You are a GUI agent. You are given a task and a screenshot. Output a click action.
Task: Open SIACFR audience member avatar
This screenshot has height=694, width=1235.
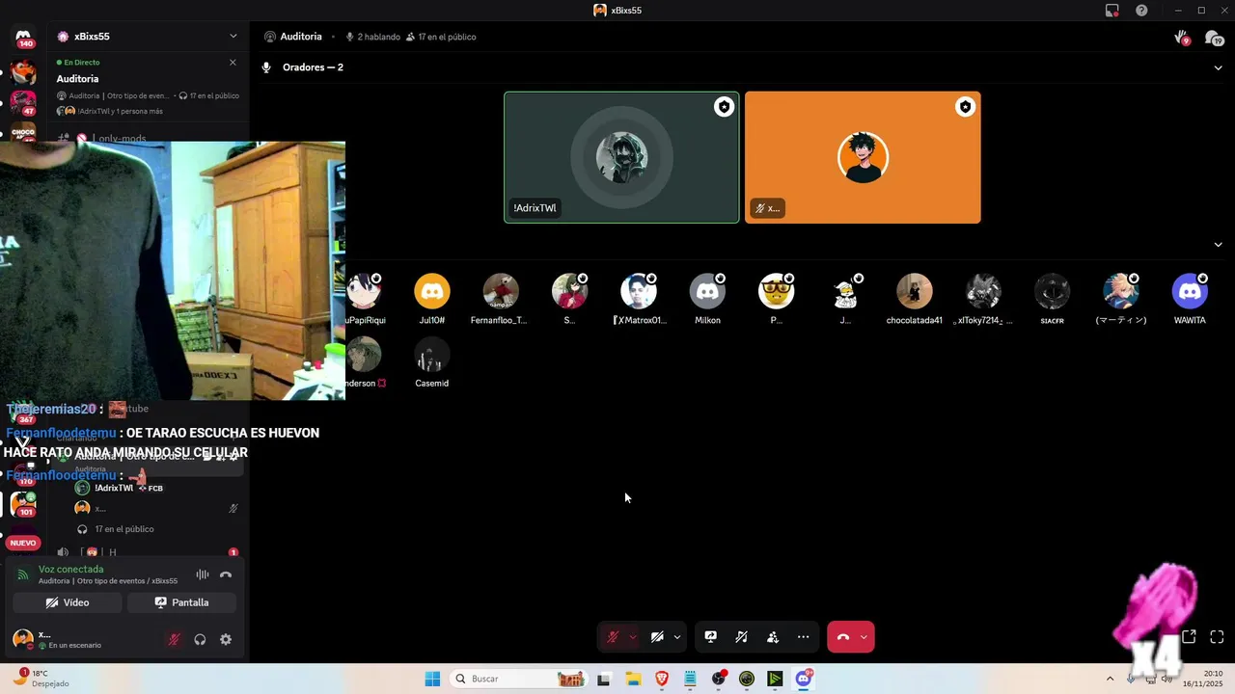pos(1052,291)
